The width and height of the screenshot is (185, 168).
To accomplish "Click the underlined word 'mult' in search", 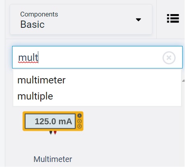I will (x=28, y=58).
